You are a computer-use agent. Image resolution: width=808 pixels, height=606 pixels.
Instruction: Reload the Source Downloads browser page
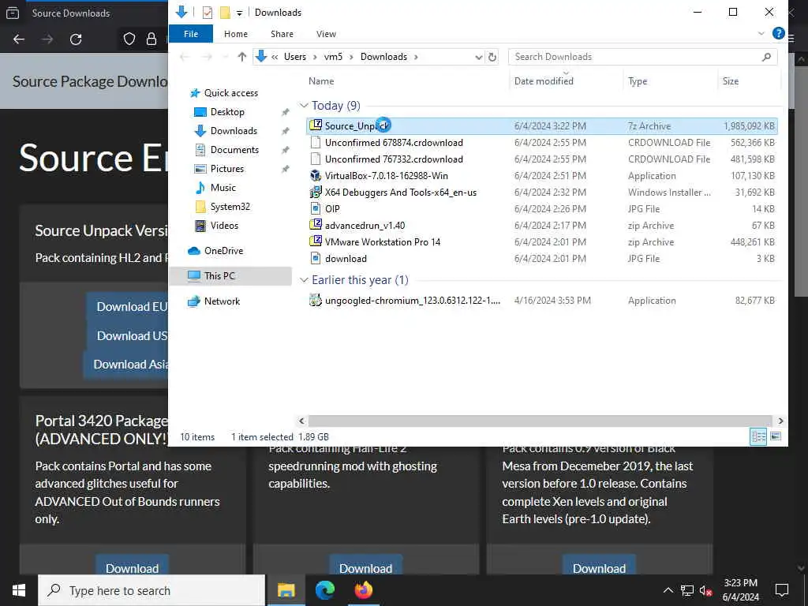(76, 39)
